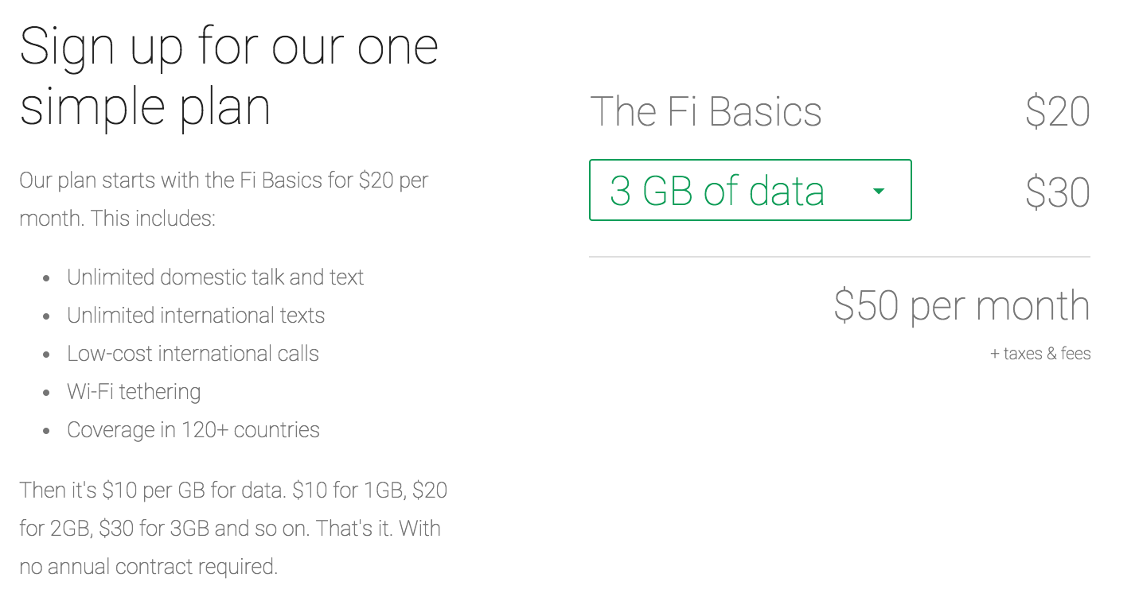Click the bullet dot beside Wi-Fi tethering

47,393
